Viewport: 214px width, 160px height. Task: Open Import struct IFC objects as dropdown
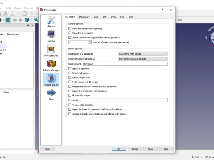[x=143, y=59]
